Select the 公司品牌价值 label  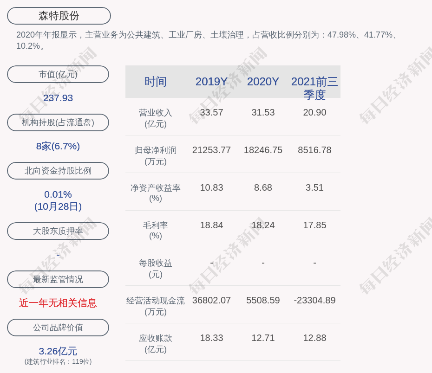coord(58,328)
